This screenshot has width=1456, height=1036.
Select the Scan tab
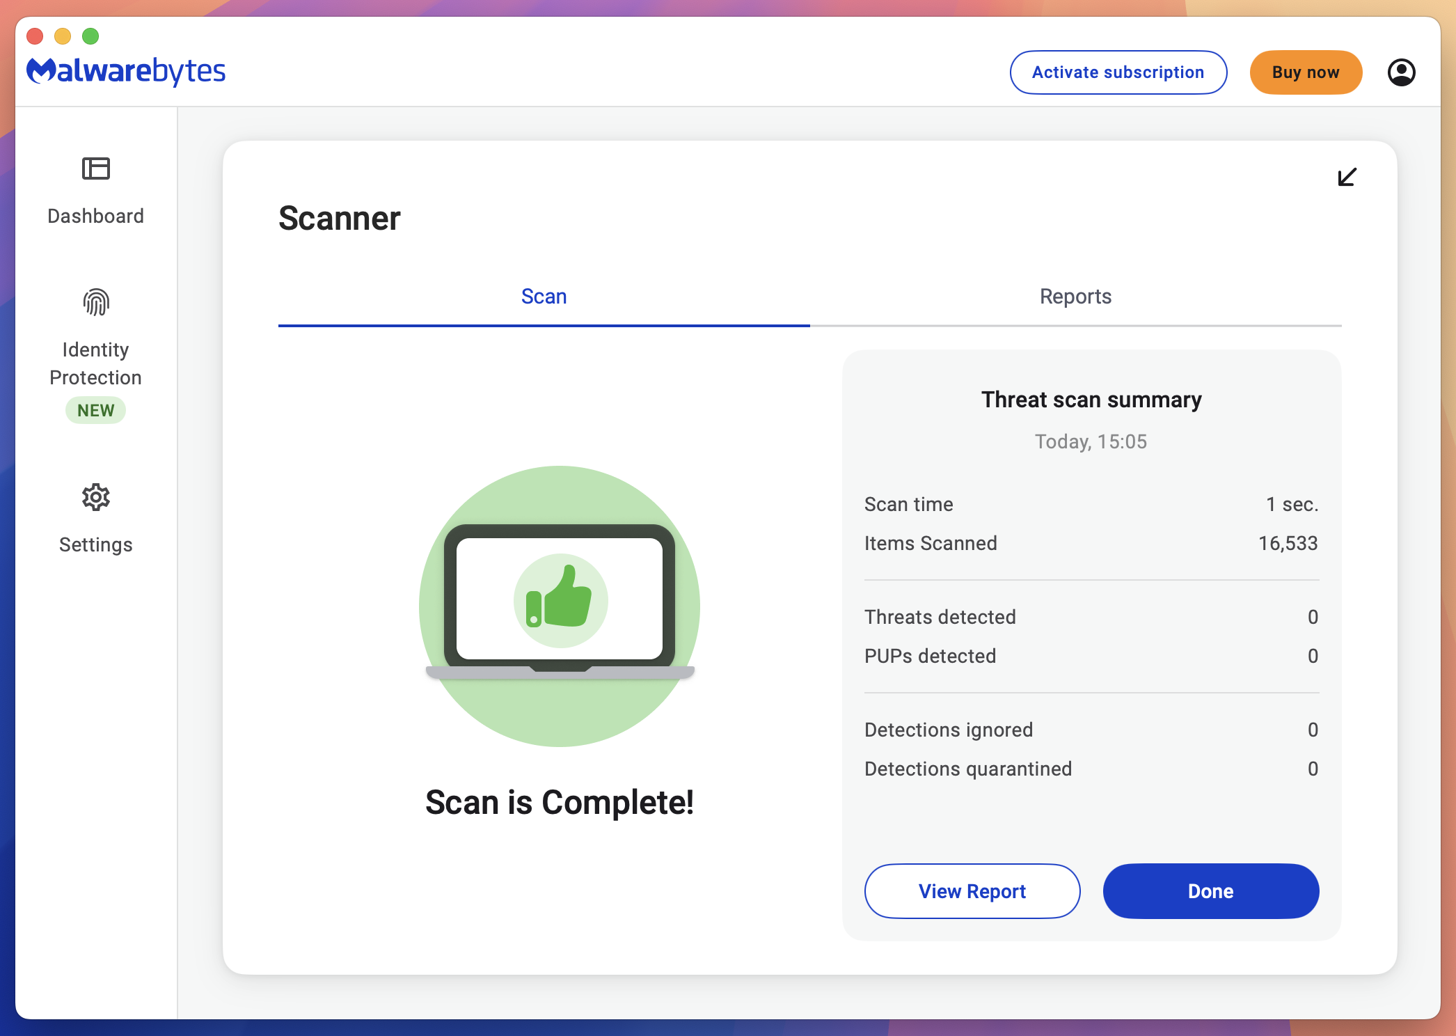click(544, 297)
